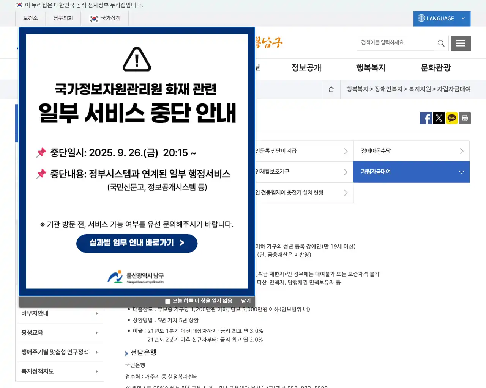This screenshot has height=388, width=486.
Task: Click popup text 중단일시: 2025. 9. 26.(금)
Action: coord(104,153)
